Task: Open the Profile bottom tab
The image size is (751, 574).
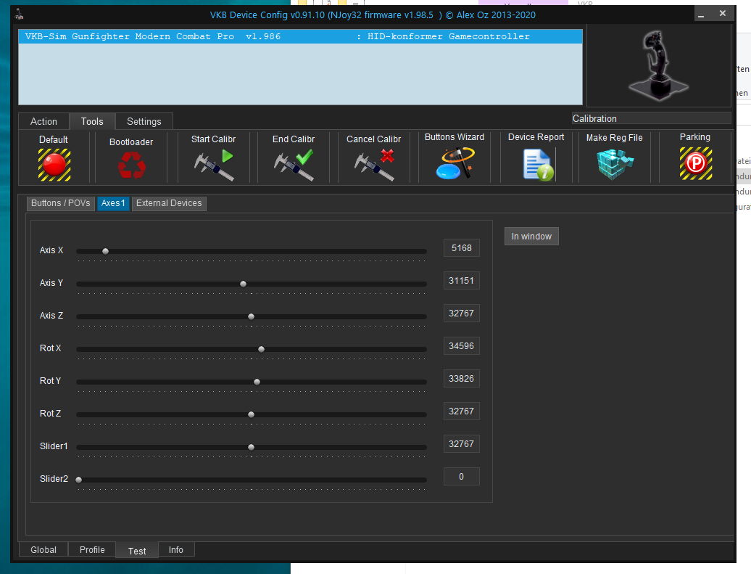Action: 92,549
